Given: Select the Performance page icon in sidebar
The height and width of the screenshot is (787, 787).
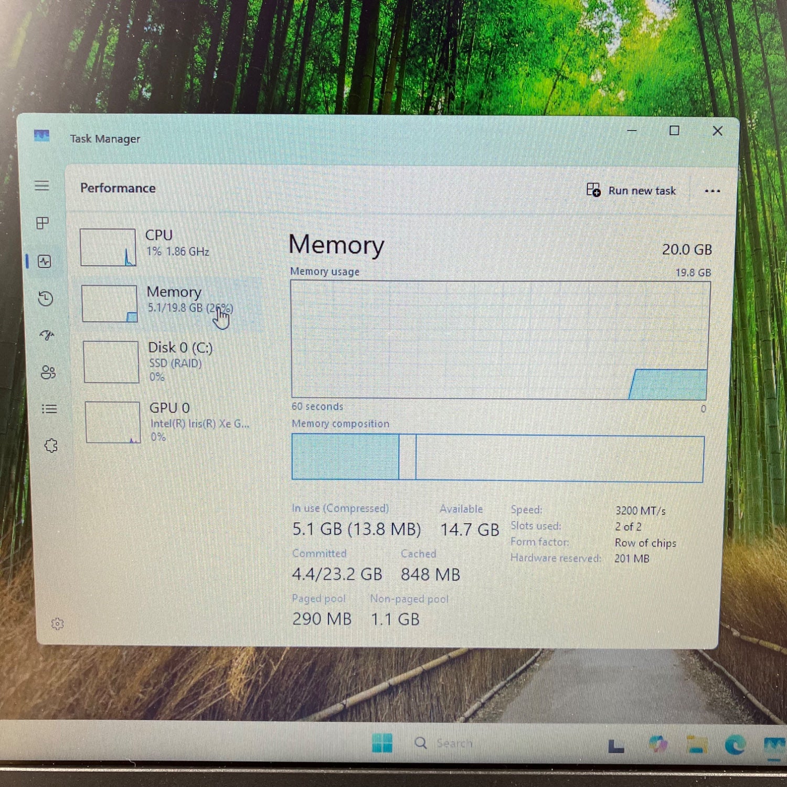Looking at the screenshot, I should (45, 261).
